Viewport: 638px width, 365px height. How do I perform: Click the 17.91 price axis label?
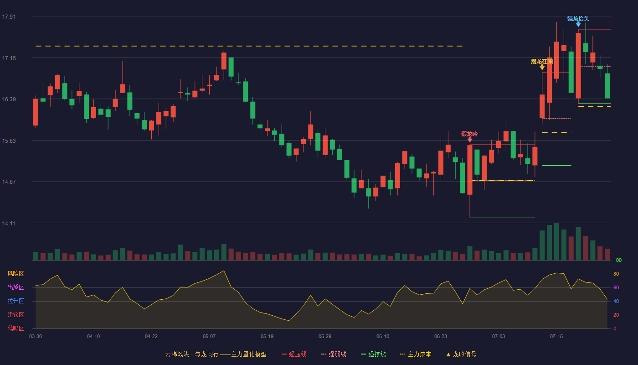(9, 17)
